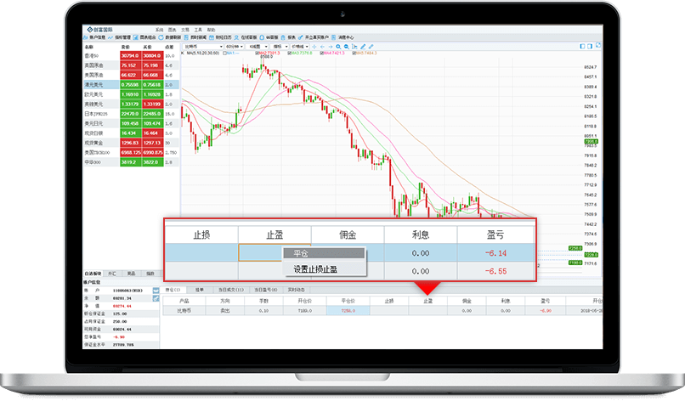
Task: Choose 设置止损止盈 from context menu
Action: [x=323, y=268]
